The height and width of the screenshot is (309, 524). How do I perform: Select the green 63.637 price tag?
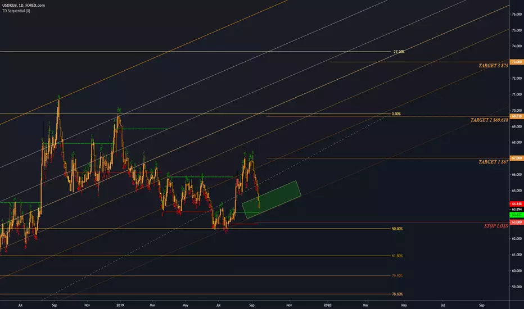pos(517,215)
